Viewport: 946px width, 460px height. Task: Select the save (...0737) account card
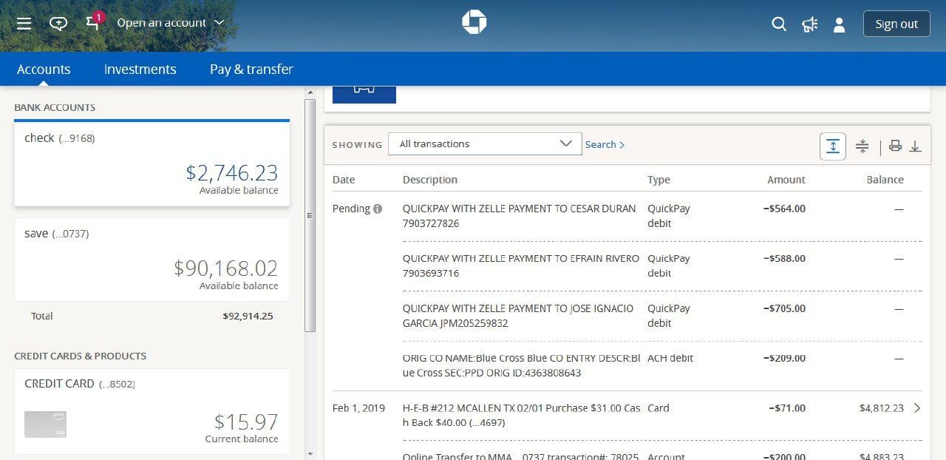pyautogui.click(x=152, y=259)
